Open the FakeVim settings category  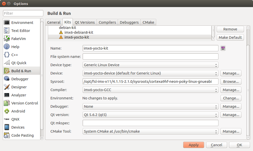[18, 39]
